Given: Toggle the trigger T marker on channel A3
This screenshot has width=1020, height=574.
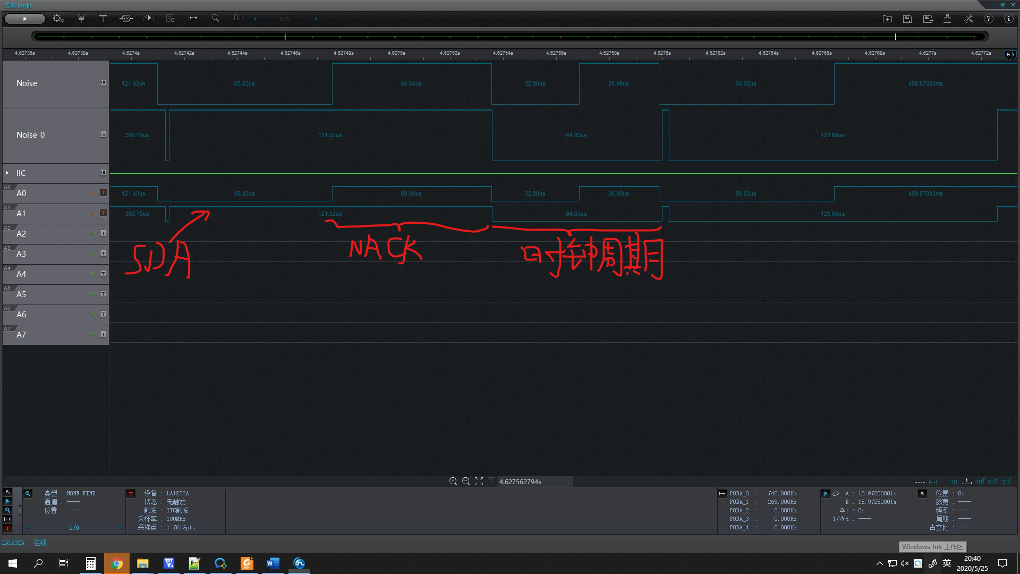Looking at the screenshot, I should coord(104,254).
